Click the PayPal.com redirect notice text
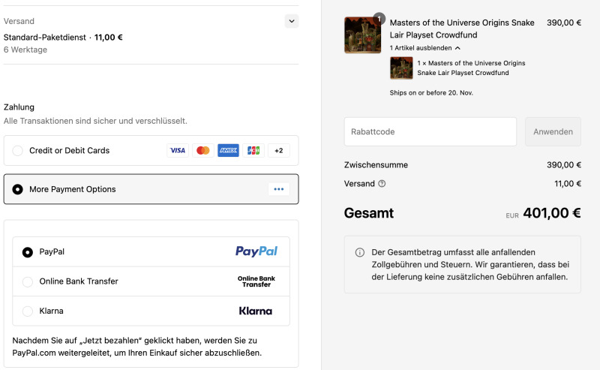 [x=137, y=347]
